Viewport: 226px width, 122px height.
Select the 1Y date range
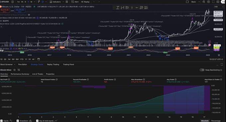point(26,59)
